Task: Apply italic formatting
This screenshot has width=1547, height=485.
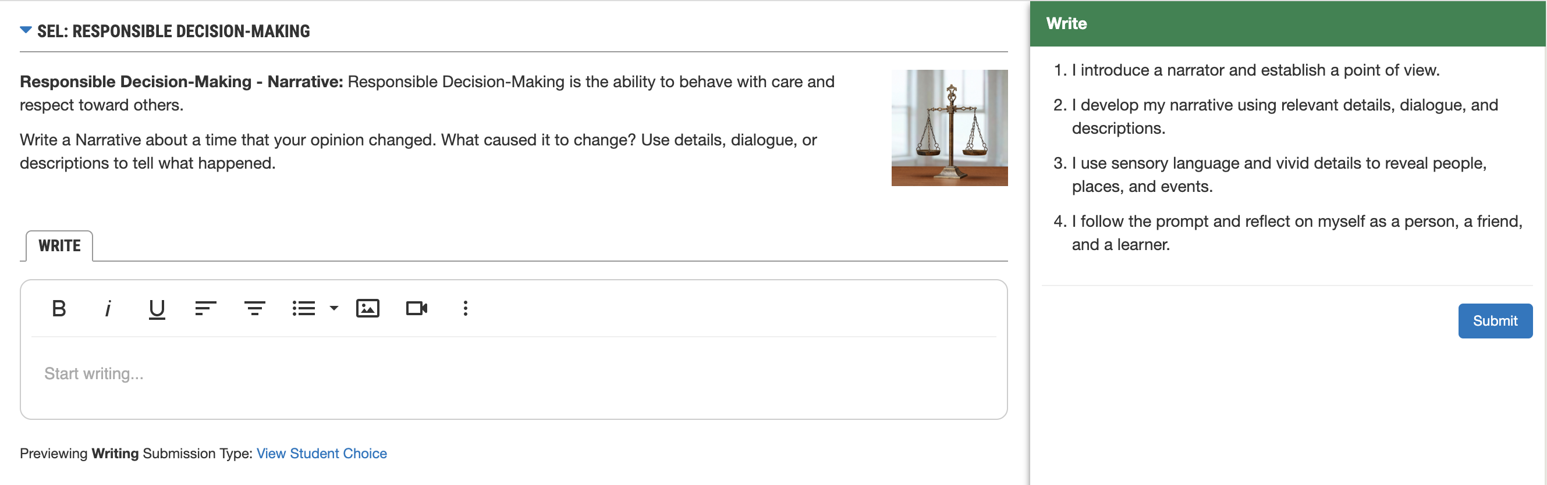Action: pos(108,309)
